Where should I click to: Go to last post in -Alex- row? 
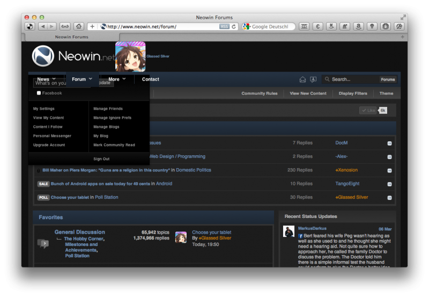click(389, 157)
